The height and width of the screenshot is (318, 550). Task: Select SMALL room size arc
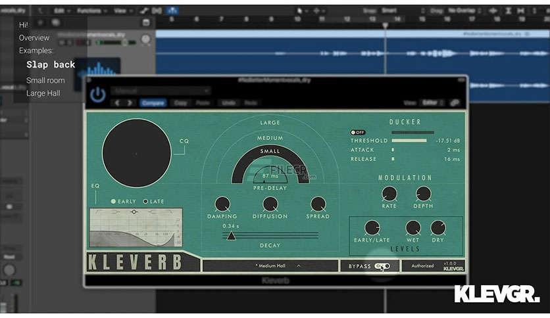tap(270, 151)
